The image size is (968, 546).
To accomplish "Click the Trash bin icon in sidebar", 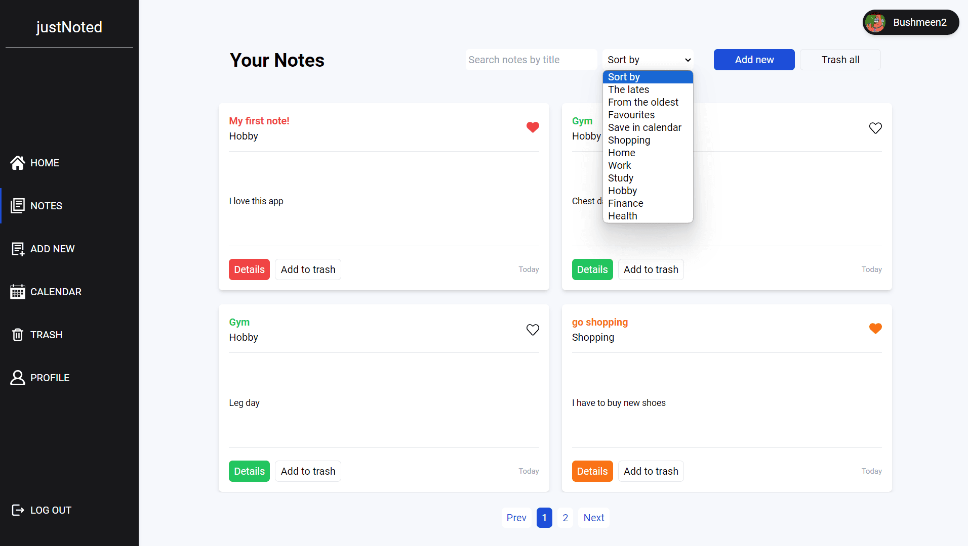I will [x=18, y=335].
